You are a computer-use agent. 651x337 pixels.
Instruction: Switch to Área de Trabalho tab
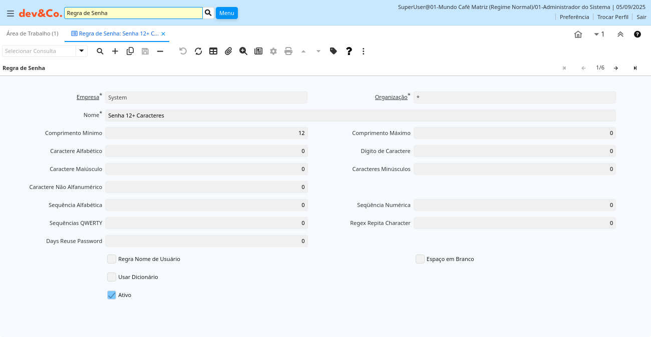pyautogui.click(x=33, y=33)
